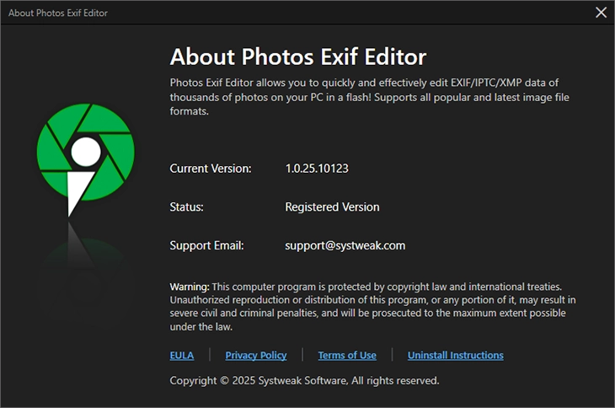
Task: Click the bold Warning: label
Action: (x=190, y=287)
